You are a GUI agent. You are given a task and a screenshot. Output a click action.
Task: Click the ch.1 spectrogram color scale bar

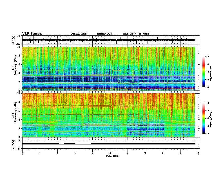coord(204,72)
